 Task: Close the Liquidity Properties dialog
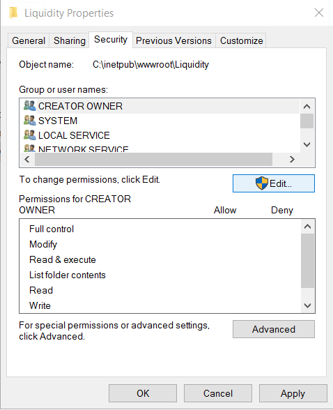pyautogui.click(x=319, y=13)
